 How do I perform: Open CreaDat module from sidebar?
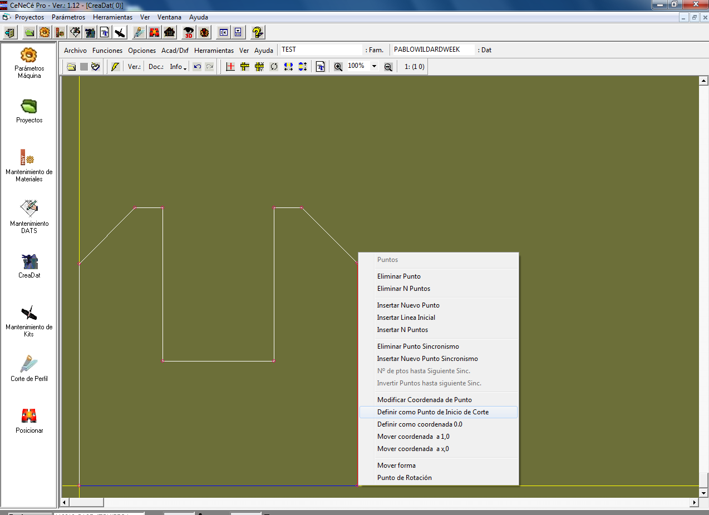coord(29,265)
